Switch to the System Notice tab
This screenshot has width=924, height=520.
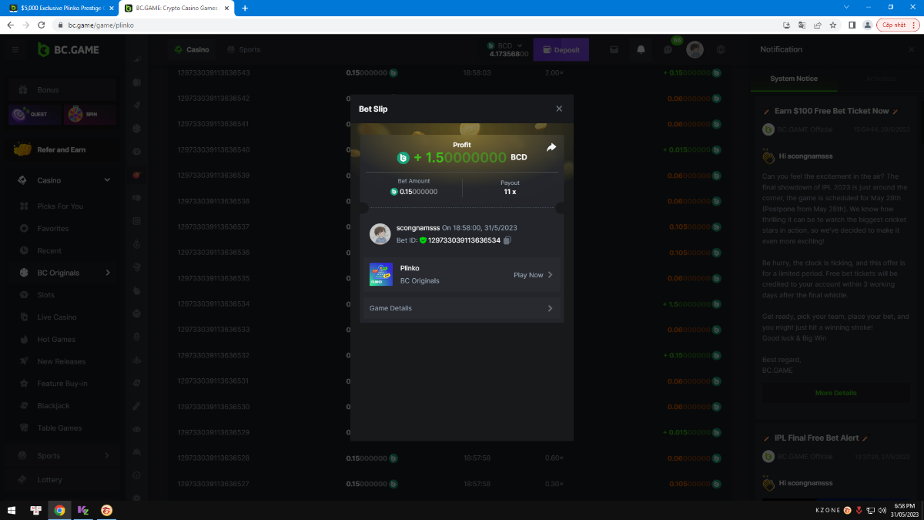794,79
